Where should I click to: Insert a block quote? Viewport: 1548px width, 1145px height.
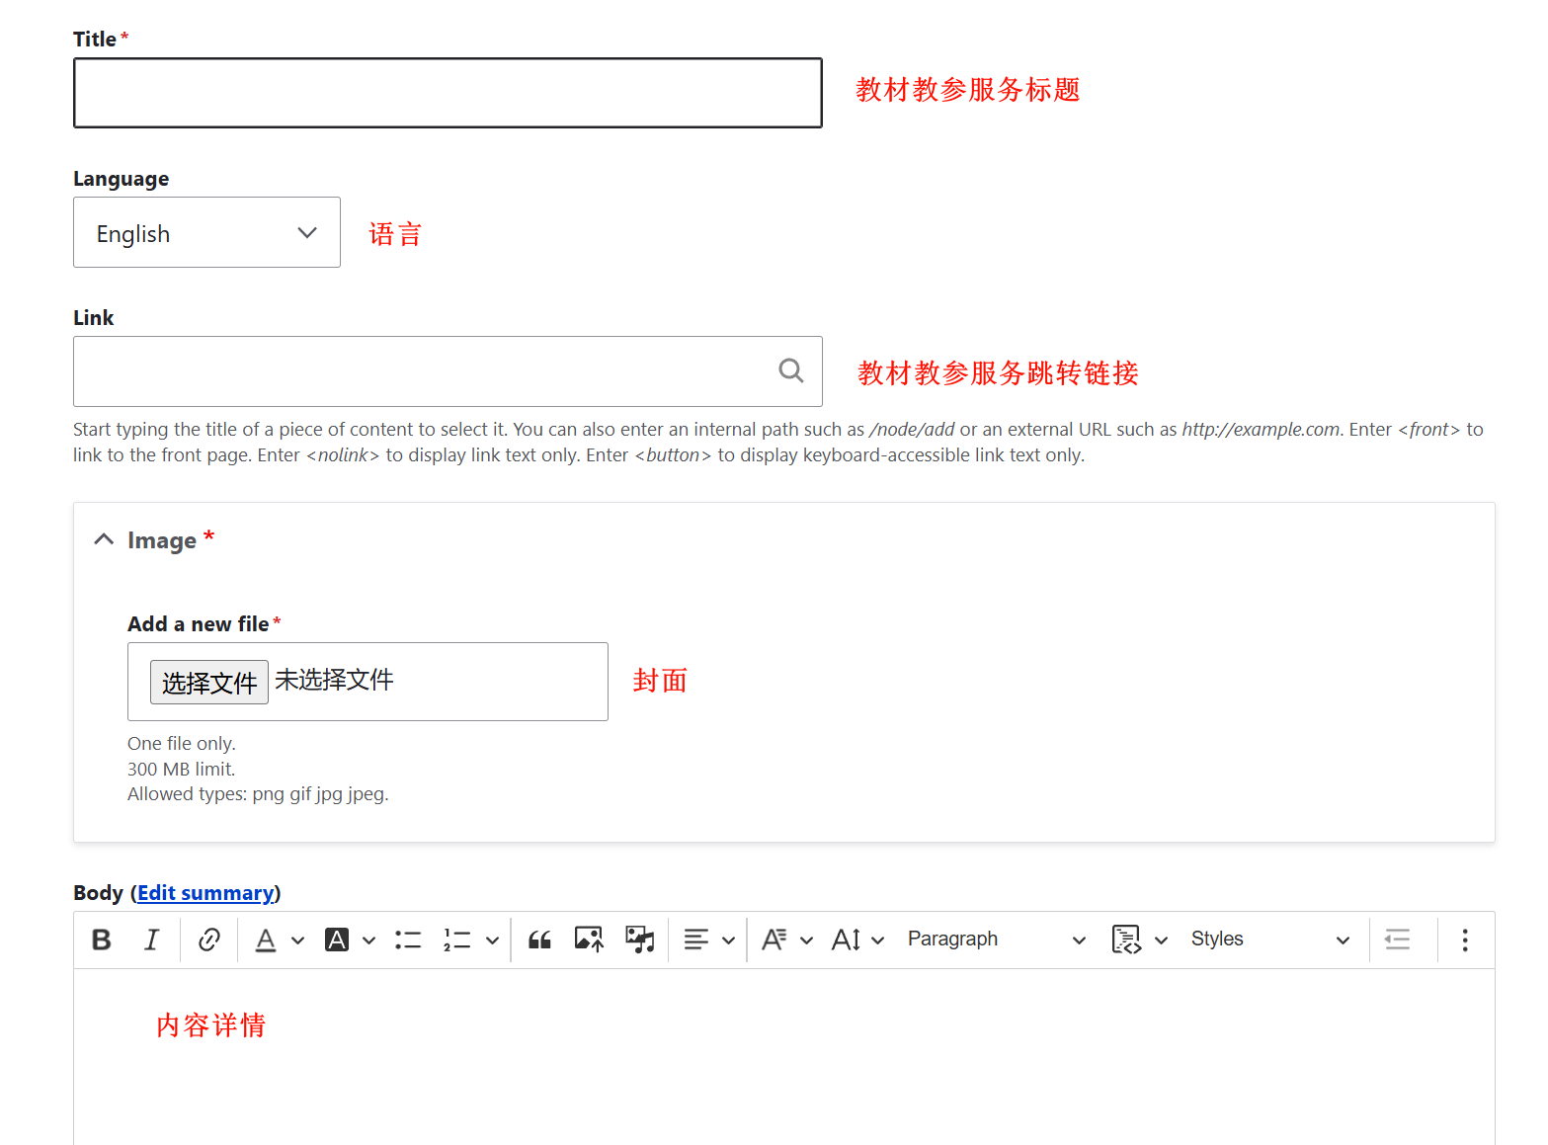click(539, 940)
